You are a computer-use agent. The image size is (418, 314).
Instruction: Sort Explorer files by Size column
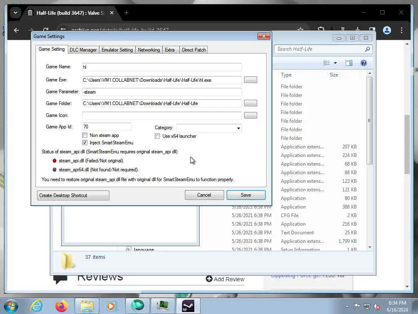point(334,75)
